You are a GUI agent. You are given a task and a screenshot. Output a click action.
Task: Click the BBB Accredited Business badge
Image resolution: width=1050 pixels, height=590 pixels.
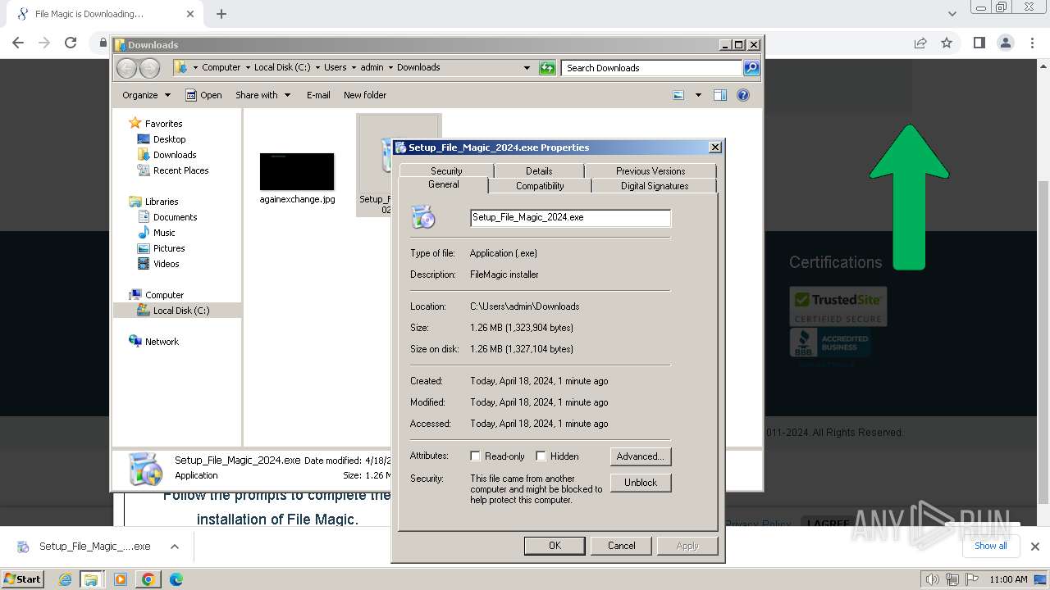(x=830, y=343)
